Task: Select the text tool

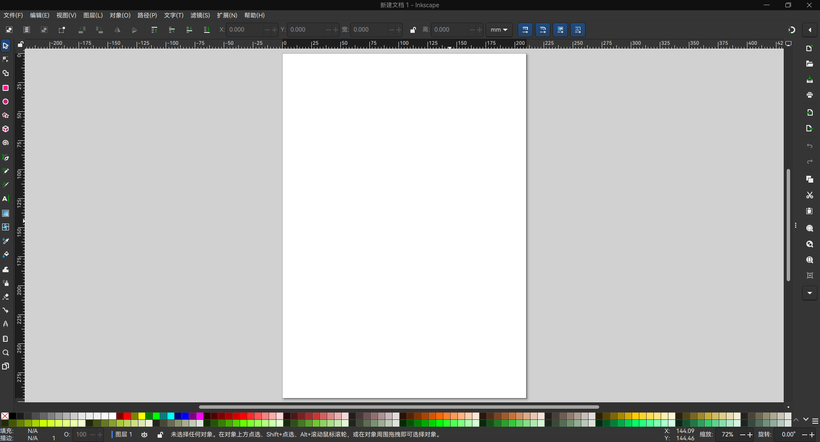Action: point(6,199)
